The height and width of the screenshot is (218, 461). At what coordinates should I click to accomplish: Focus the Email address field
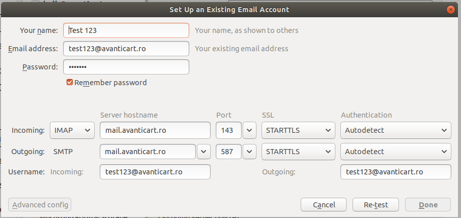126,48
